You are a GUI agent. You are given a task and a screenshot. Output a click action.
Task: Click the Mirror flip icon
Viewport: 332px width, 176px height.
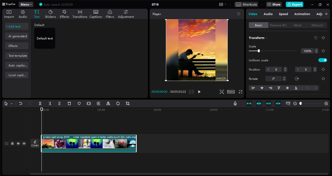click(x=108, y=103)
